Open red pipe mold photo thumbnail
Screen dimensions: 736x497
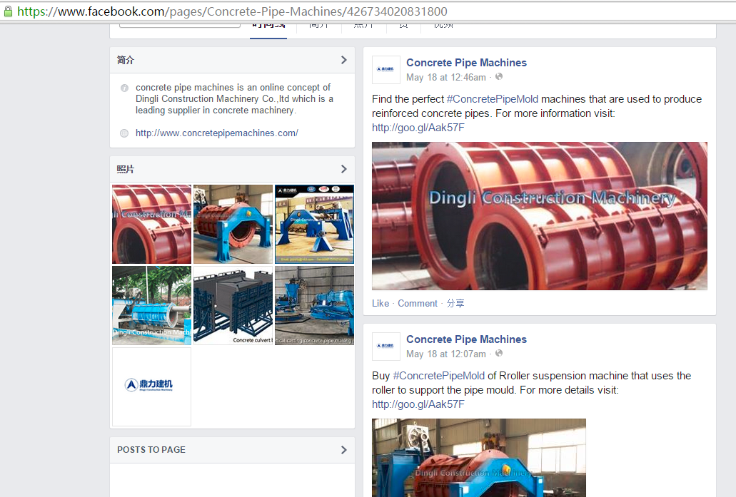coord(151,224)
